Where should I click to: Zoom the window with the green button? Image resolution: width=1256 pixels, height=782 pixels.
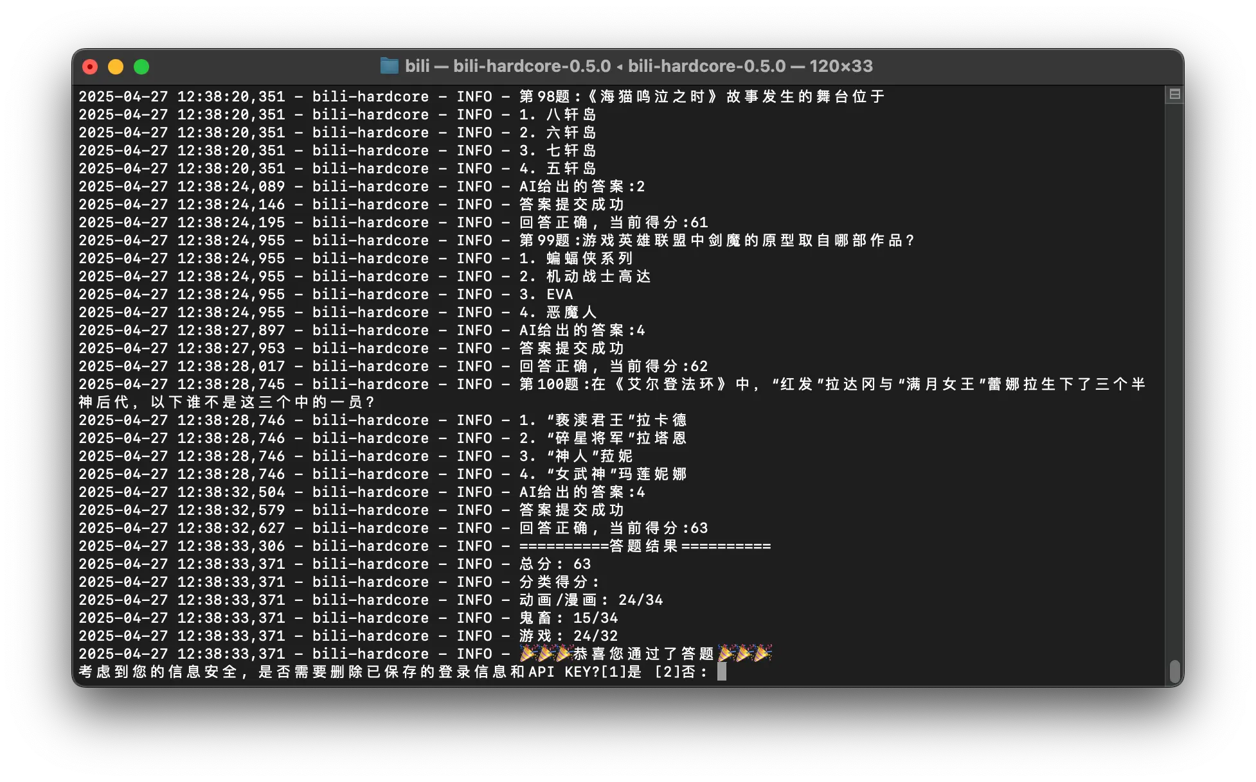point(141,67)
